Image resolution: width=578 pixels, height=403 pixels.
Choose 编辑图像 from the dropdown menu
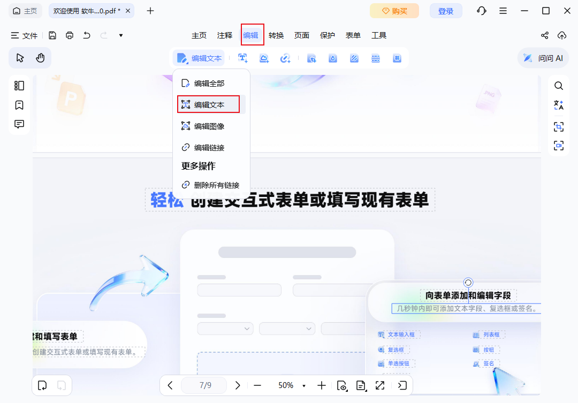click(x=211, y=126)
